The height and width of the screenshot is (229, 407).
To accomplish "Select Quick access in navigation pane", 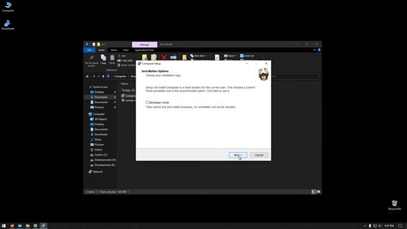I will [x=99, y=87].
